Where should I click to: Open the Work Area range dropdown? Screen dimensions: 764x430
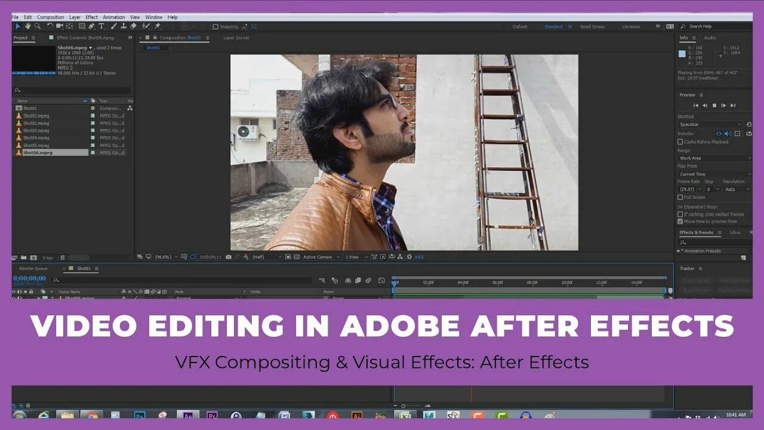coord(714,158)
